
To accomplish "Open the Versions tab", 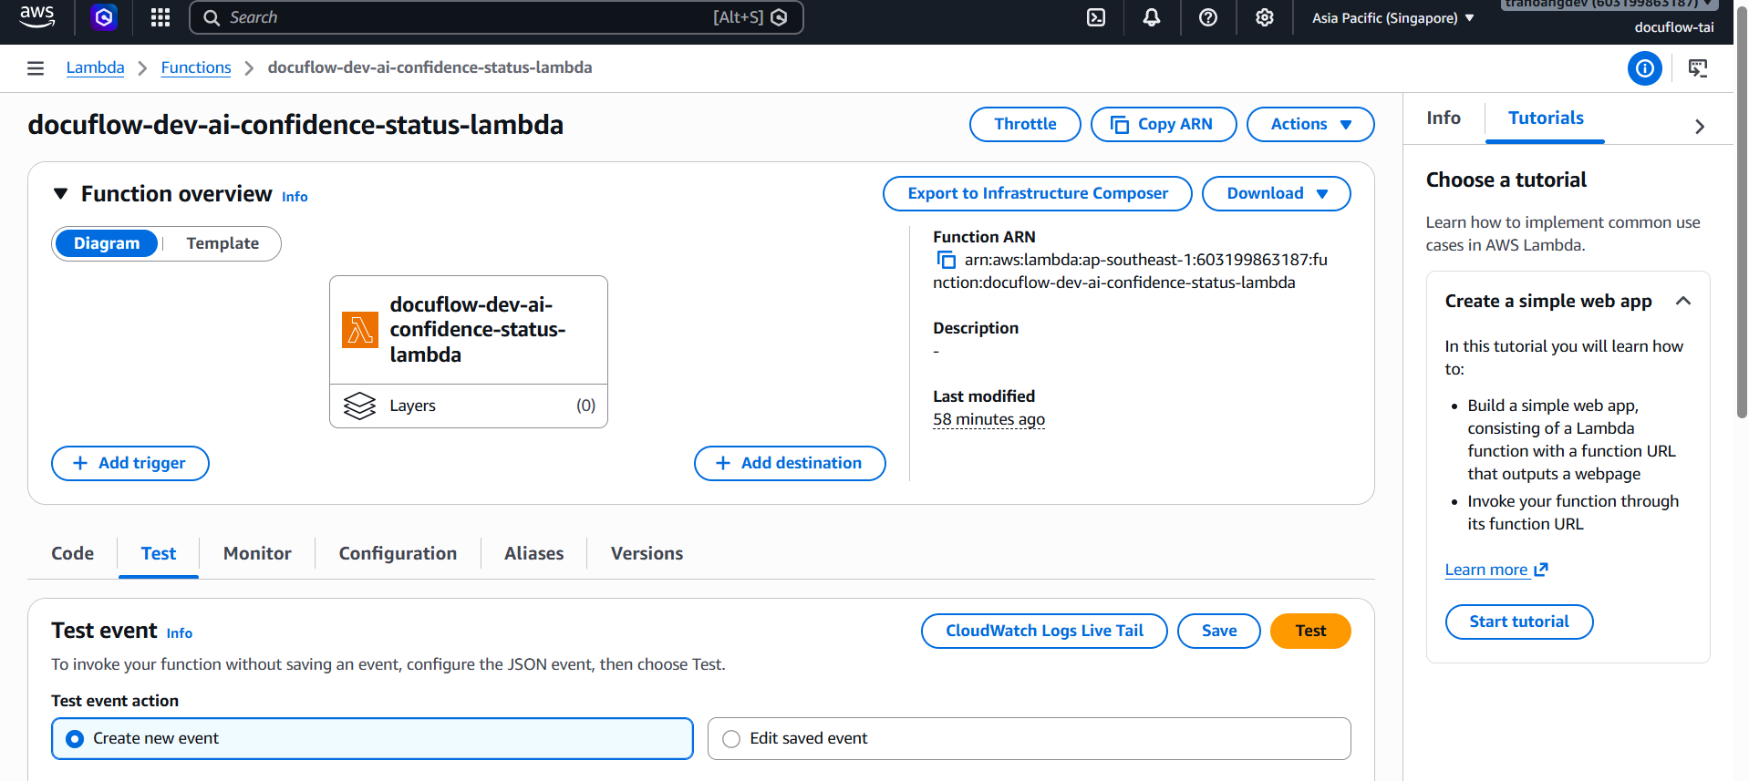I will [x=647, y=554].
